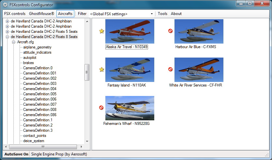Click the tree horizontal scrollbar thumb

point(43,147)
